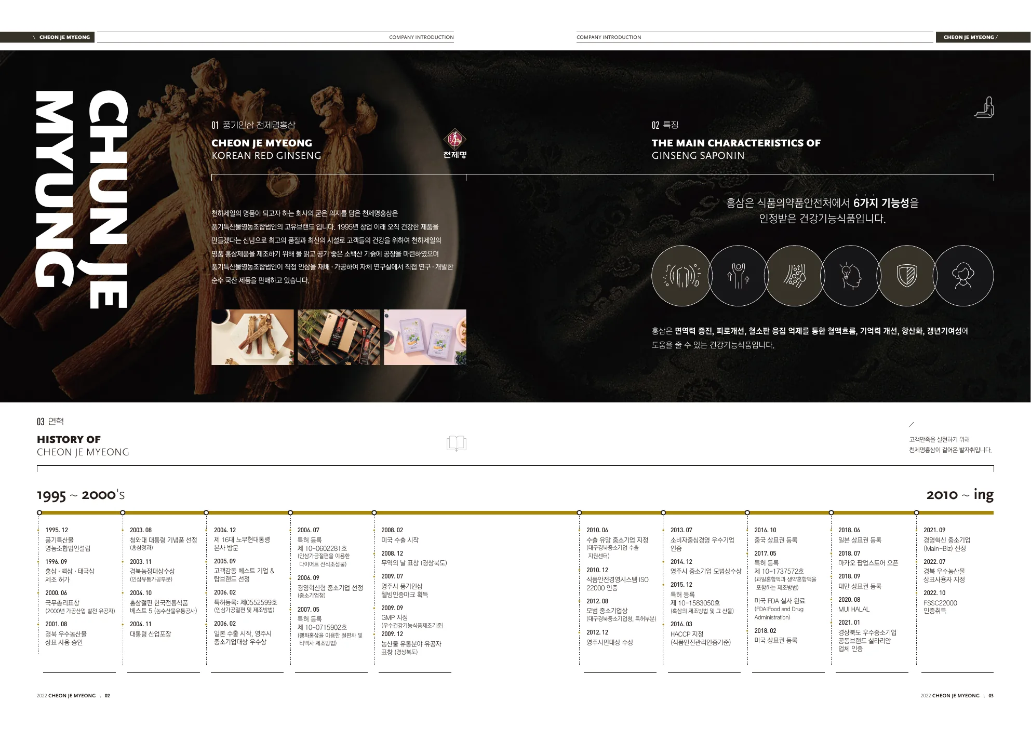Click the '03 연혁' section label

[50, 421]
